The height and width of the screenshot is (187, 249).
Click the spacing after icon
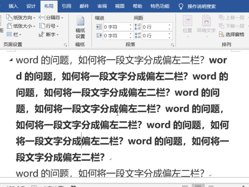coord(137,35)
